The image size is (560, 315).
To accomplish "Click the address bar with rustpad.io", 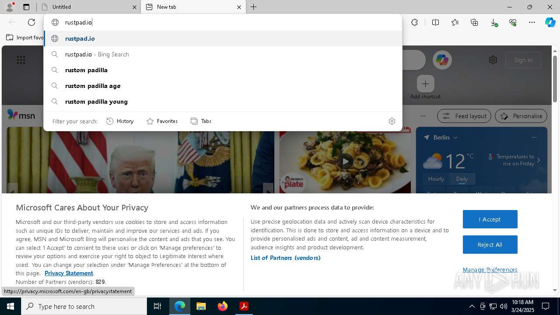I will tap(223, 22).
